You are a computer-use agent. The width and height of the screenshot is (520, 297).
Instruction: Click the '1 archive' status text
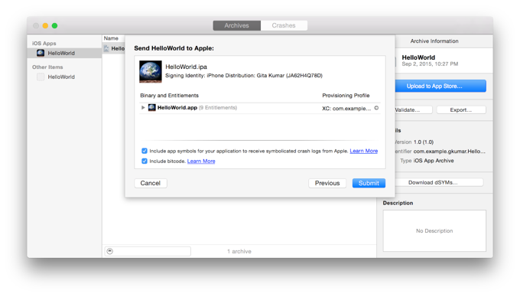(239, 252)
